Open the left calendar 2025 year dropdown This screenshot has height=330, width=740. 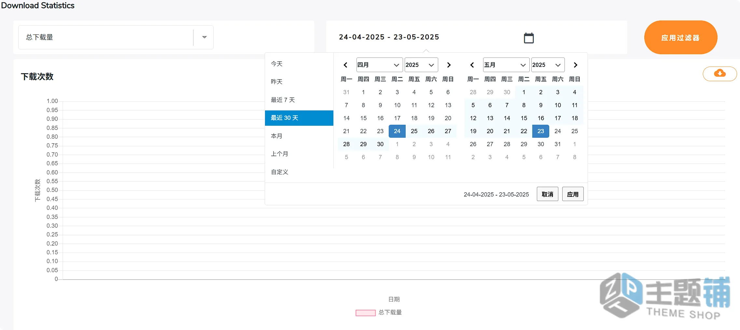[x=421, y=65]
